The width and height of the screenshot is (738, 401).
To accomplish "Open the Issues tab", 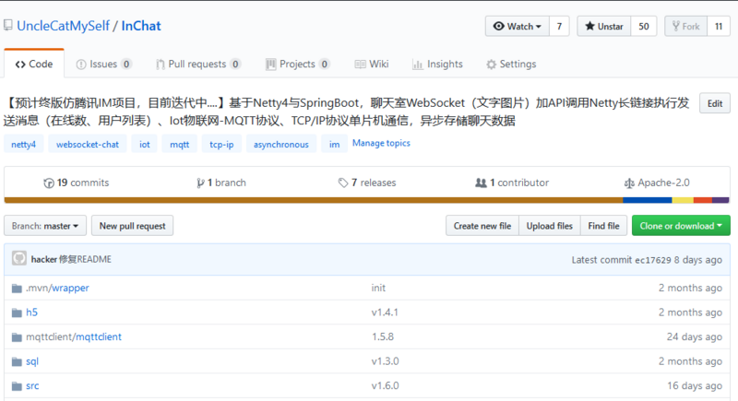I will (104, 64).
